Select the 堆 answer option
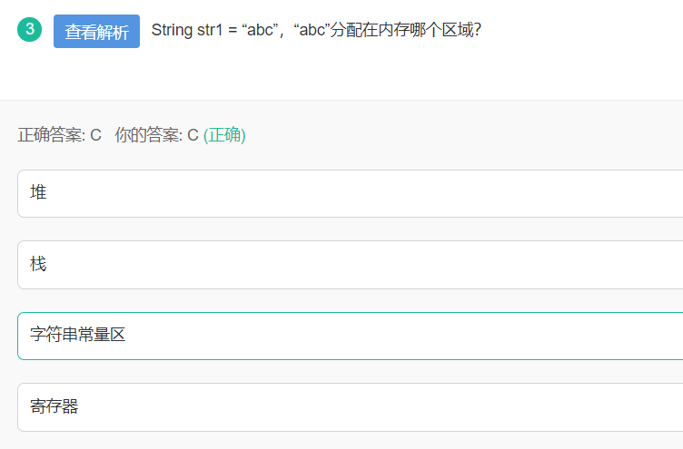Image resolution: width=683 pixels, height=449 pixels. click(x=350, y=193)
